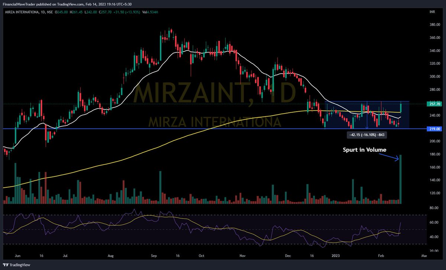Click the 120.00 axis label
446x270 pixels.
point(435,193)
